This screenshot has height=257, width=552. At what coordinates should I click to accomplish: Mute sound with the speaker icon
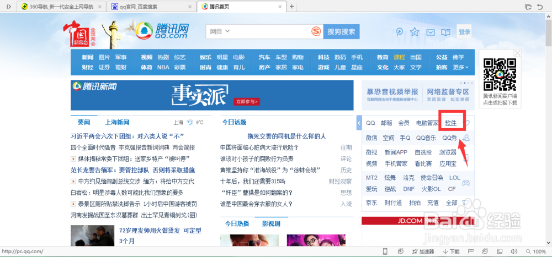(514, 251)
